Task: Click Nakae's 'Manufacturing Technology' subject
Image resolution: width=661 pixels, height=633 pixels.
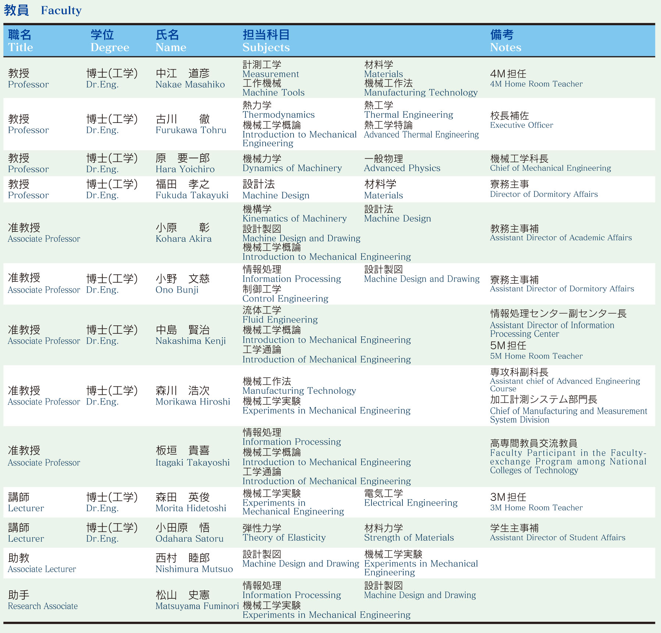Action: [421, 93]
